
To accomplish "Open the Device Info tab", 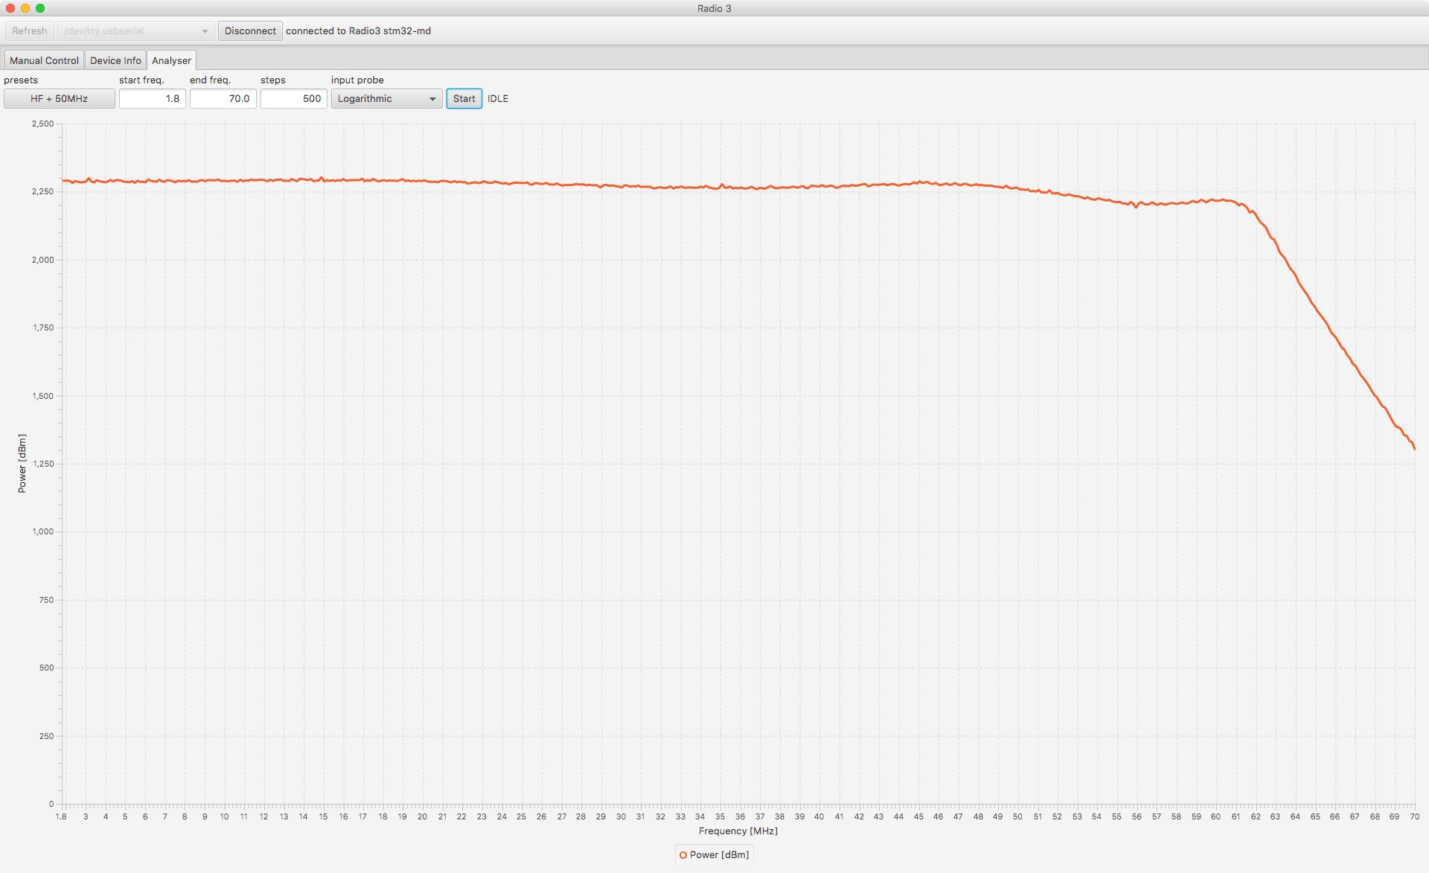I will 115,60.
